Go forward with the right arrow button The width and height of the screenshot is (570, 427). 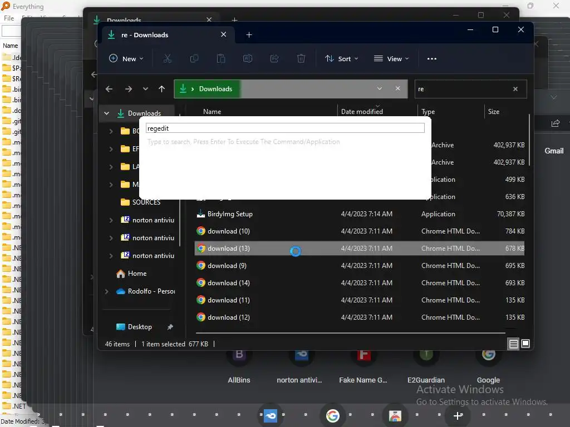click(129, 89)
